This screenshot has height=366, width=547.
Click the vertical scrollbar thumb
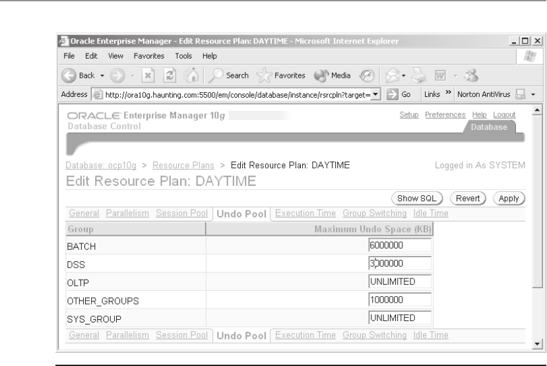(x=537, y=202)
